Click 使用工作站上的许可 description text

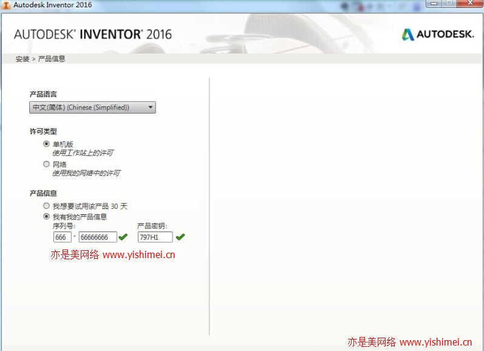83,153
